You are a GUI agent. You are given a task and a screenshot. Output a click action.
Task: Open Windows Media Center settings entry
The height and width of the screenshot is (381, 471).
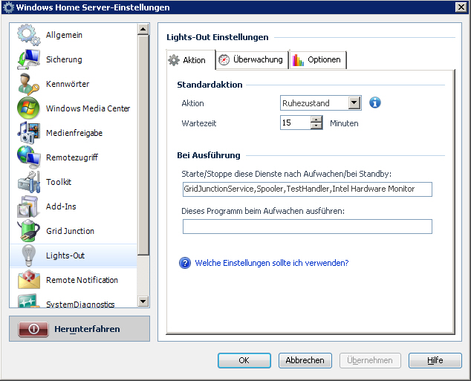(x=74, y=108)
